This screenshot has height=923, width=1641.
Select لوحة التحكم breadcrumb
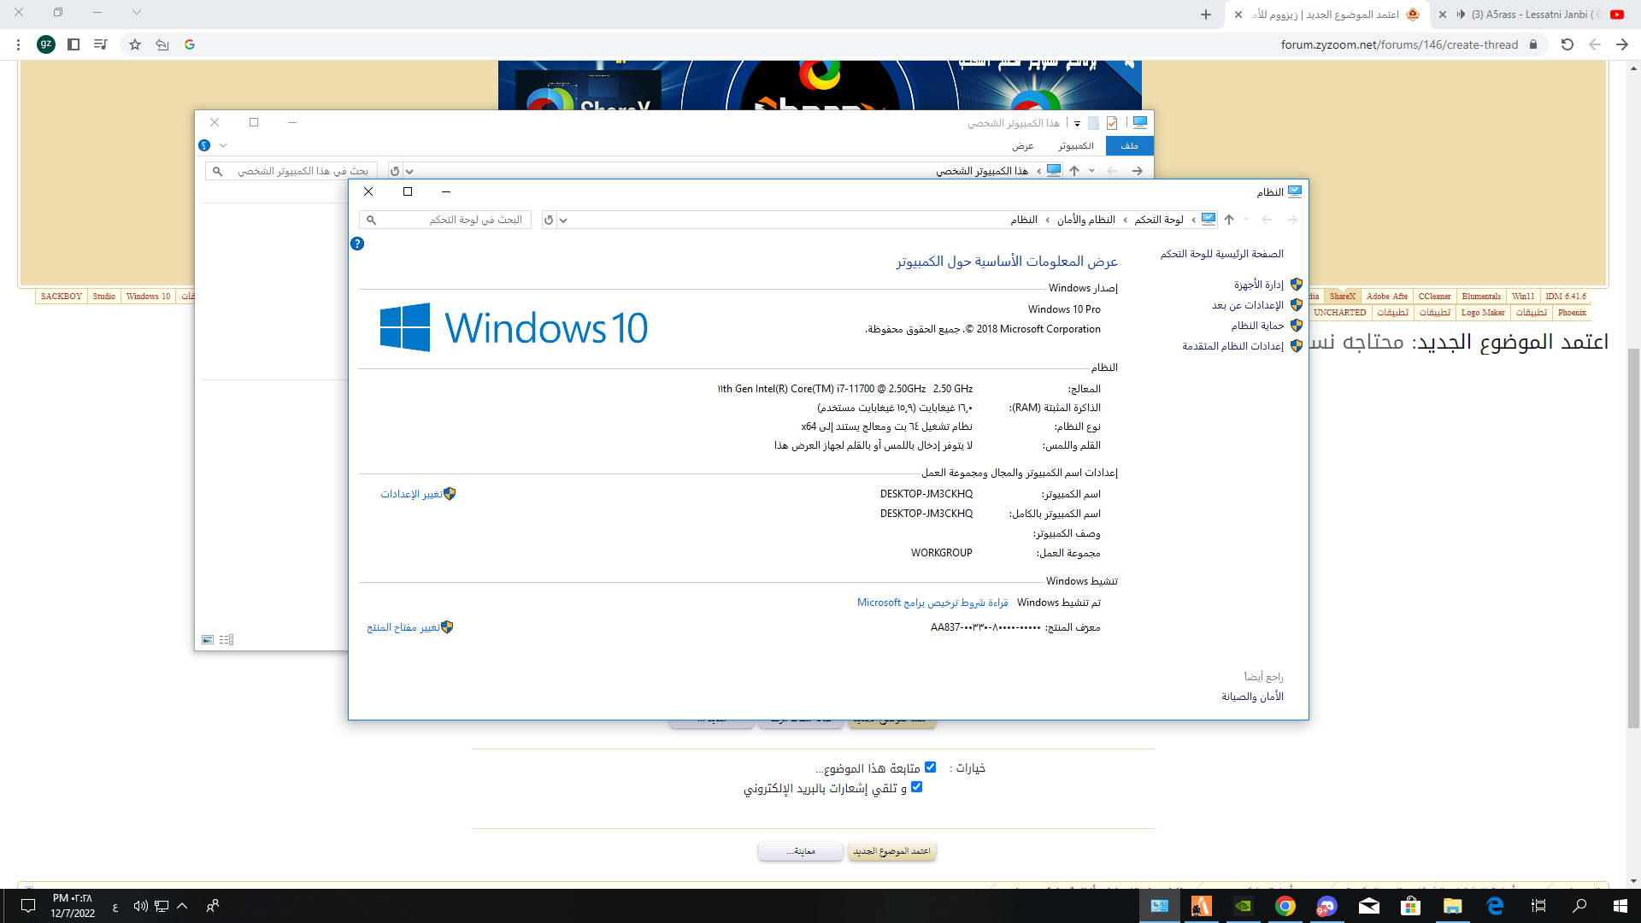[x=1159, y=220]
